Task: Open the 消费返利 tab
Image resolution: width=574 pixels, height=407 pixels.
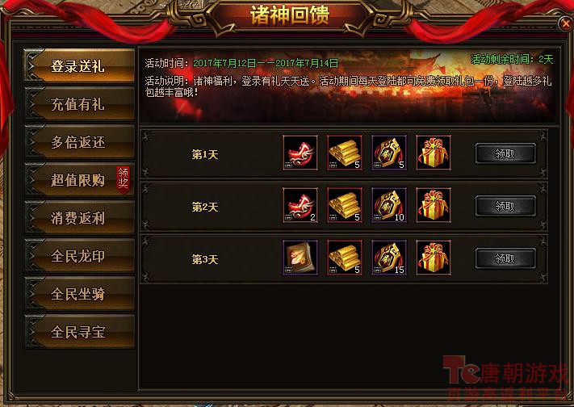Action: pyautogui.click(x=79, y=218)
